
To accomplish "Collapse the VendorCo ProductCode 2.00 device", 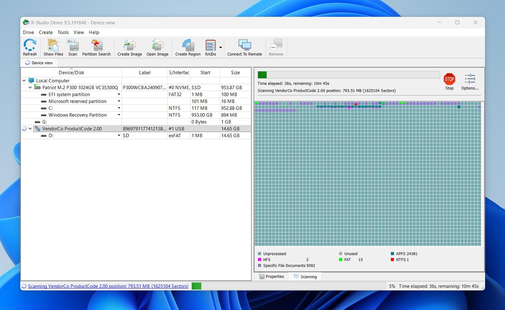I will [30, 128].
